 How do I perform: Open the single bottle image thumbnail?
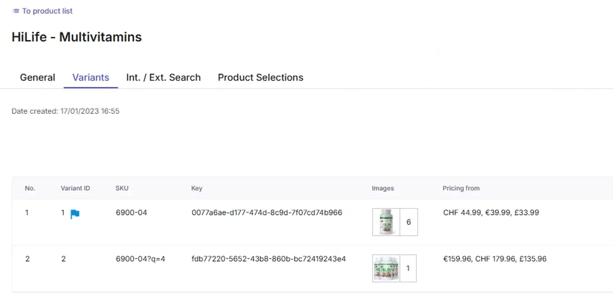click(386, 222)
